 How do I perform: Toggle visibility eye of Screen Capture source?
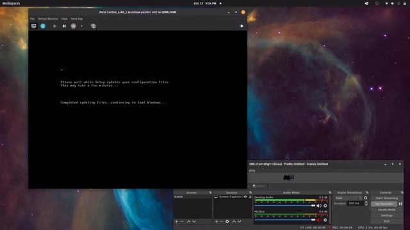pos(245,197)
